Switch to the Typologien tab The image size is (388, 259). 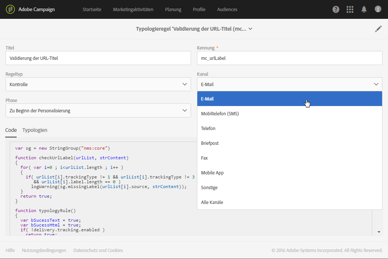35,130
